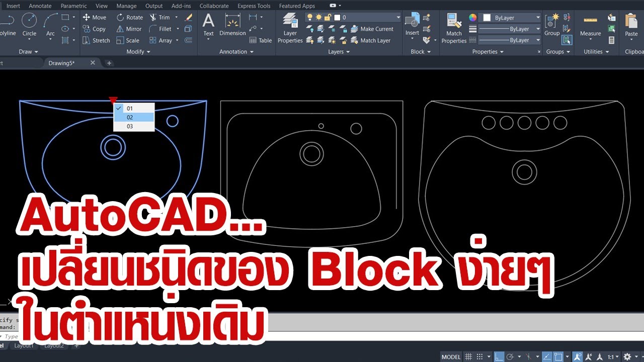The height and width of the screenshot is (362, 644).
Task: Open the Properties panel dialog launcher arrow
Action: [540, 52]
